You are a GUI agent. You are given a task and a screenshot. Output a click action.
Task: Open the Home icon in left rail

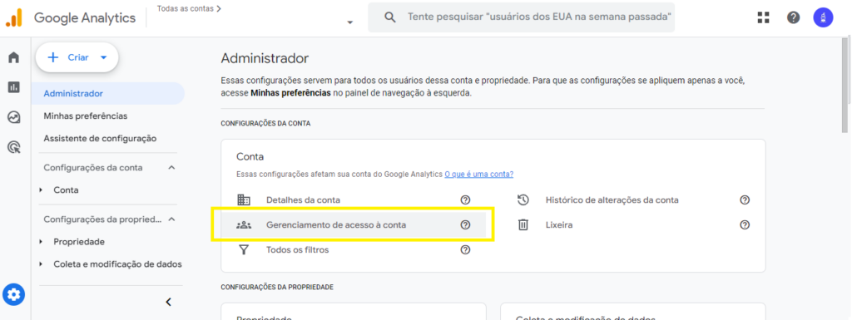[13, 57]
